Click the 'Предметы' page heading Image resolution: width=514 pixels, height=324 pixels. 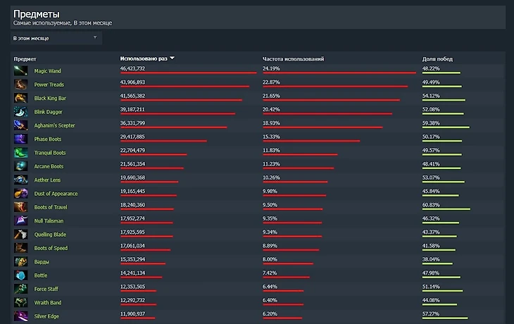tap(37, 14)
